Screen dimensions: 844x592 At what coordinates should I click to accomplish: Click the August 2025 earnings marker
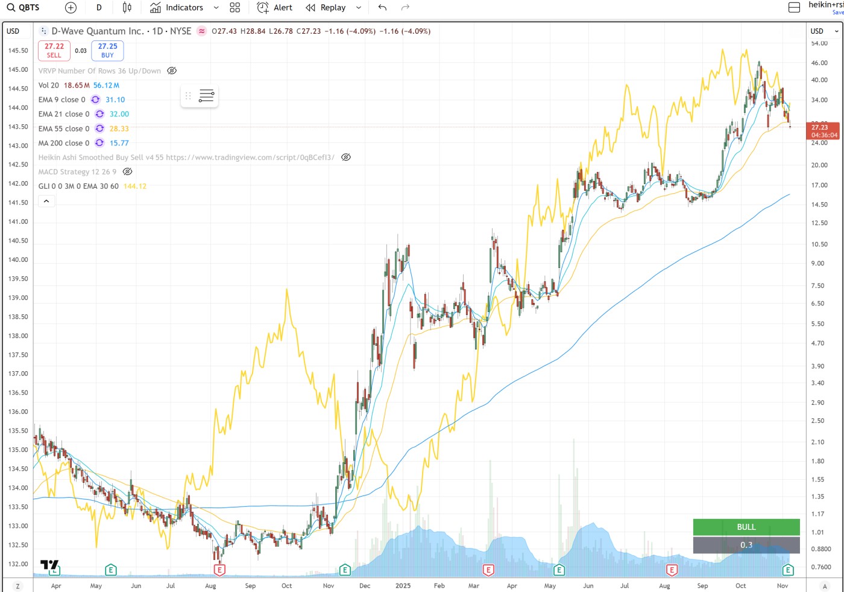tap(672, 570)
